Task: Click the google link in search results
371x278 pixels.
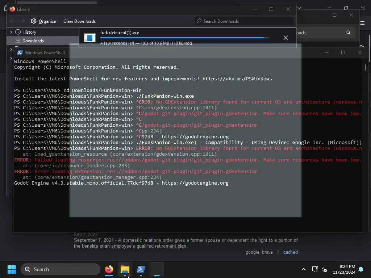Action: click(x=252, y=252)
